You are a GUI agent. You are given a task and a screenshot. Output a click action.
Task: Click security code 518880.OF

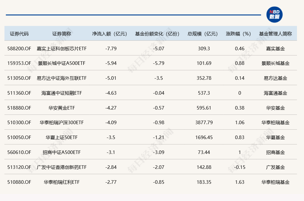click(x=19, y=108)
